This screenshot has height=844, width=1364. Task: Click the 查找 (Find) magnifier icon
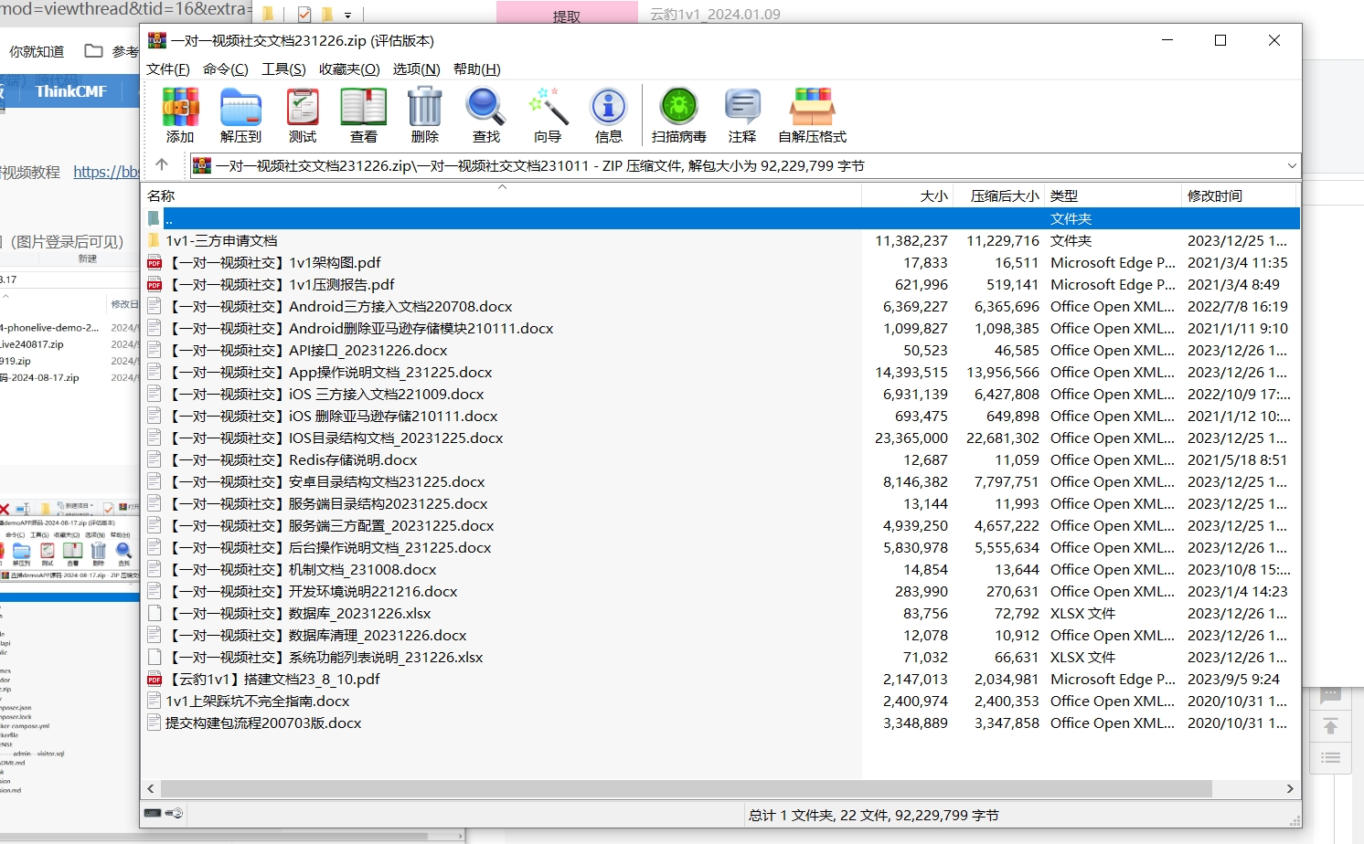(485, 107)
